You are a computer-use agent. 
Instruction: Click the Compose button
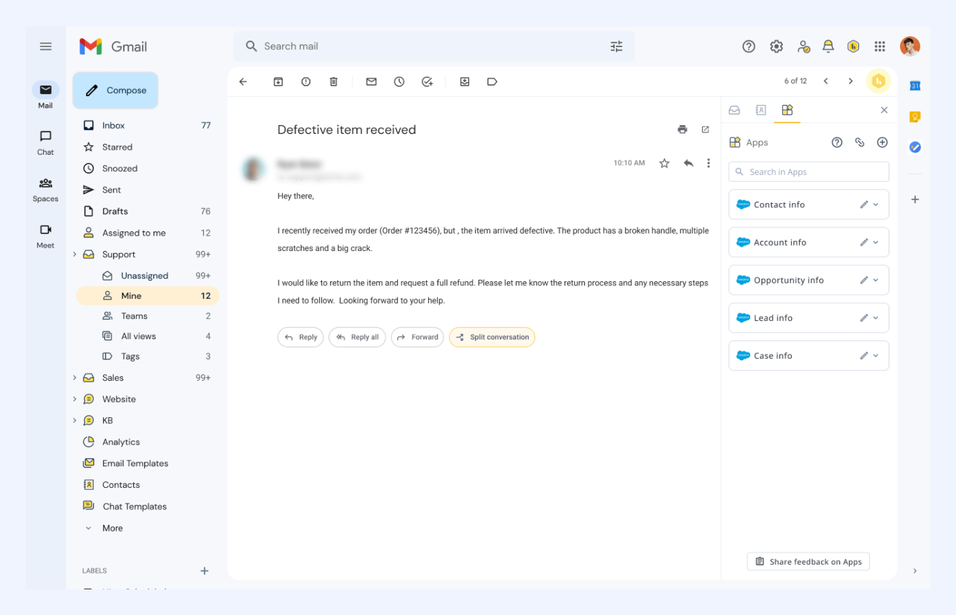tap(116, 90)
